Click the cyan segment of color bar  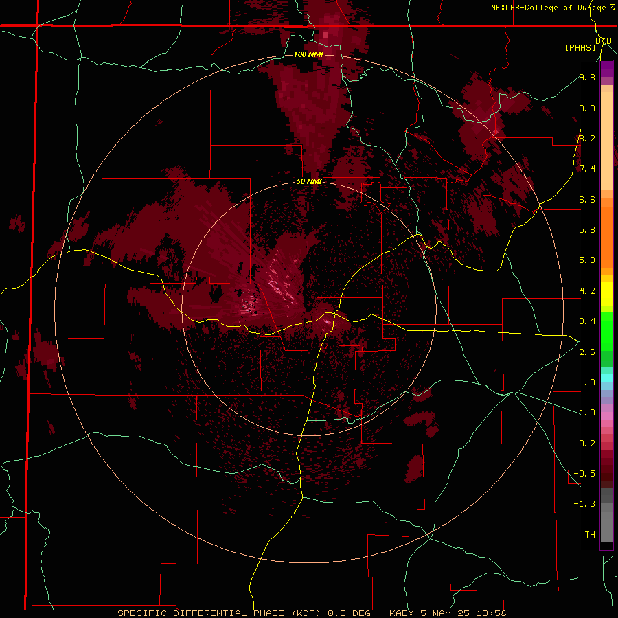click(606, 377)
